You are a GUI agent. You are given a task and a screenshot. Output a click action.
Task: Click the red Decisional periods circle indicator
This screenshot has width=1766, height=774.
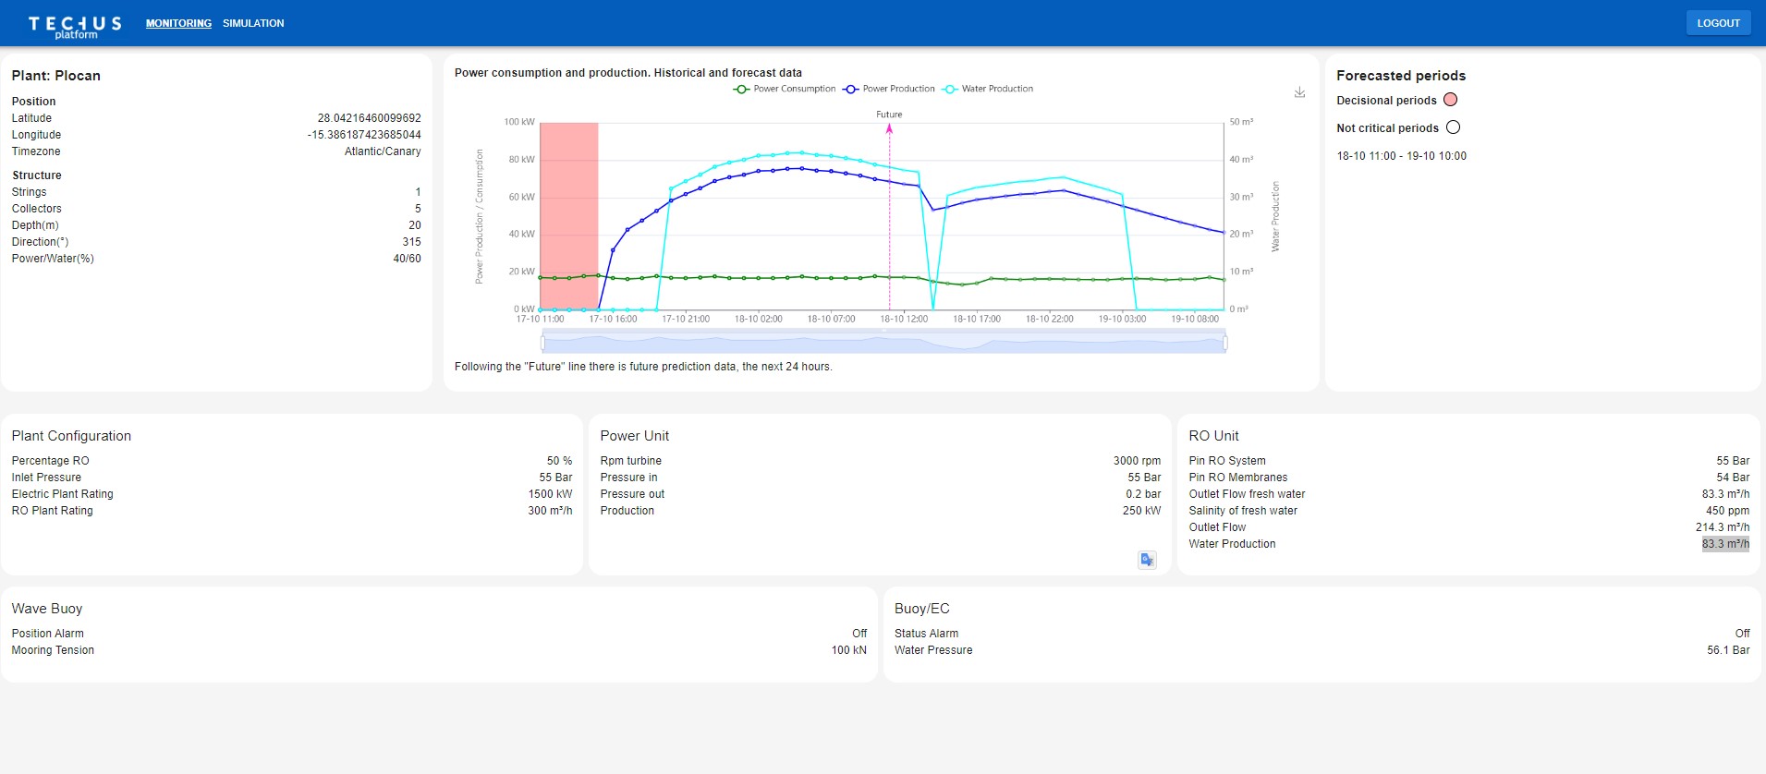pyautogui.click(x=1450, y=100)
